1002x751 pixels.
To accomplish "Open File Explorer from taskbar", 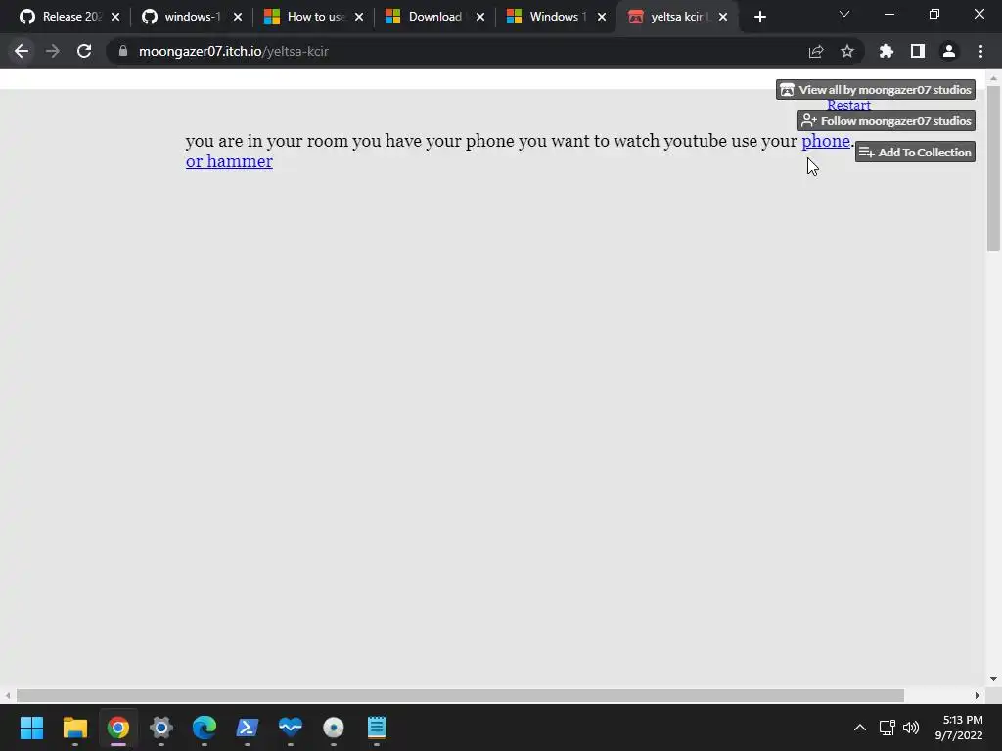I will pyautogui.click(x=74, y=728).
